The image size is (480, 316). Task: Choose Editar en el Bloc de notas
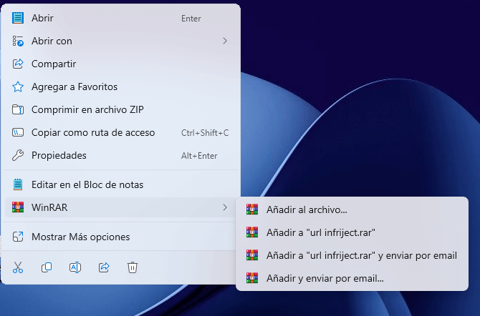120,184
